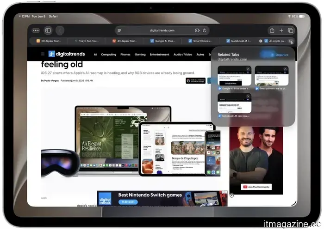
Task: Click the digitaltrends site logo
Action: 67,54
